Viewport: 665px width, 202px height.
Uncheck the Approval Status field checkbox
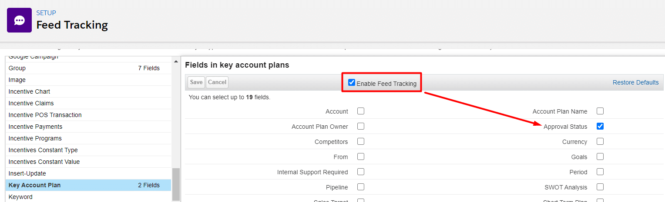600,126
